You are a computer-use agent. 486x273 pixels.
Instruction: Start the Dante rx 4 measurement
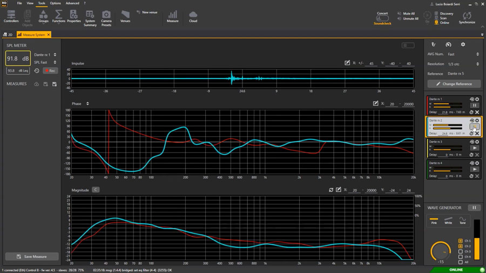(x=475, y=169)
